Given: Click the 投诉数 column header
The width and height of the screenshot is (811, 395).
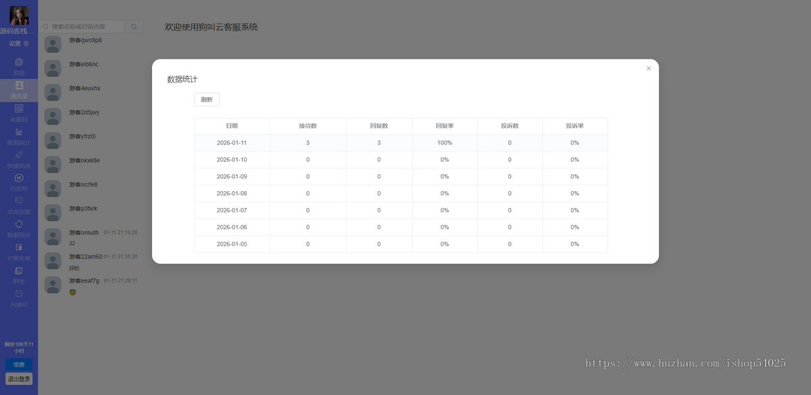Looking at the screenshot, I should 510,126.
